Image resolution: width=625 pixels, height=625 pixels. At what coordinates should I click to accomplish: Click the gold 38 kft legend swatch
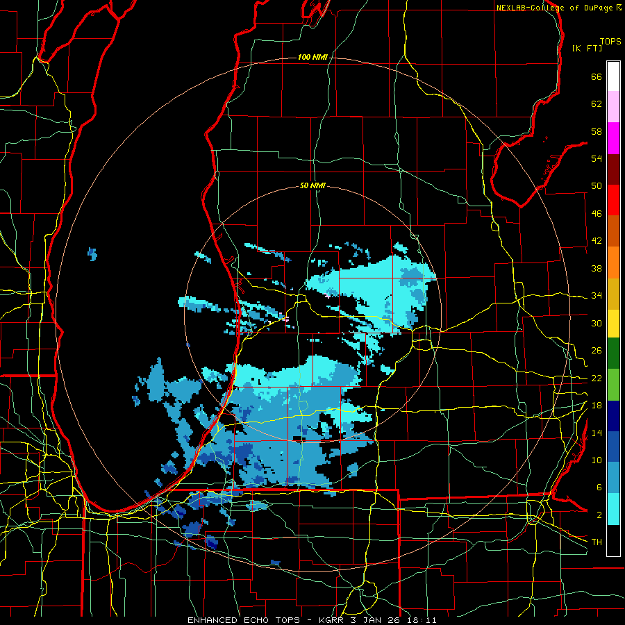[613, 294]
